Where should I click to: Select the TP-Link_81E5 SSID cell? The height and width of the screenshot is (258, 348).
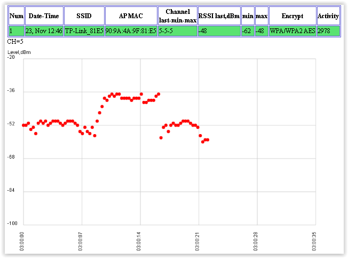pyautogui.click(x=84, y=32)
